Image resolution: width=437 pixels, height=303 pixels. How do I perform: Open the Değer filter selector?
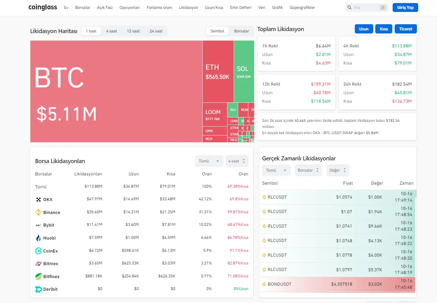click(x=338, y=170)
